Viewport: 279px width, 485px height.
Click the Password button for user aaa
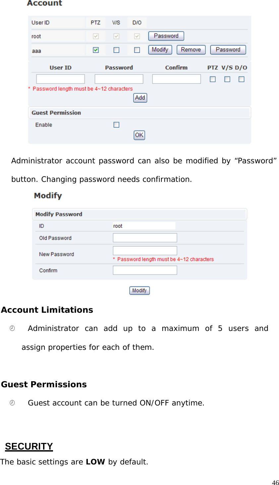(x=228, y=49)
